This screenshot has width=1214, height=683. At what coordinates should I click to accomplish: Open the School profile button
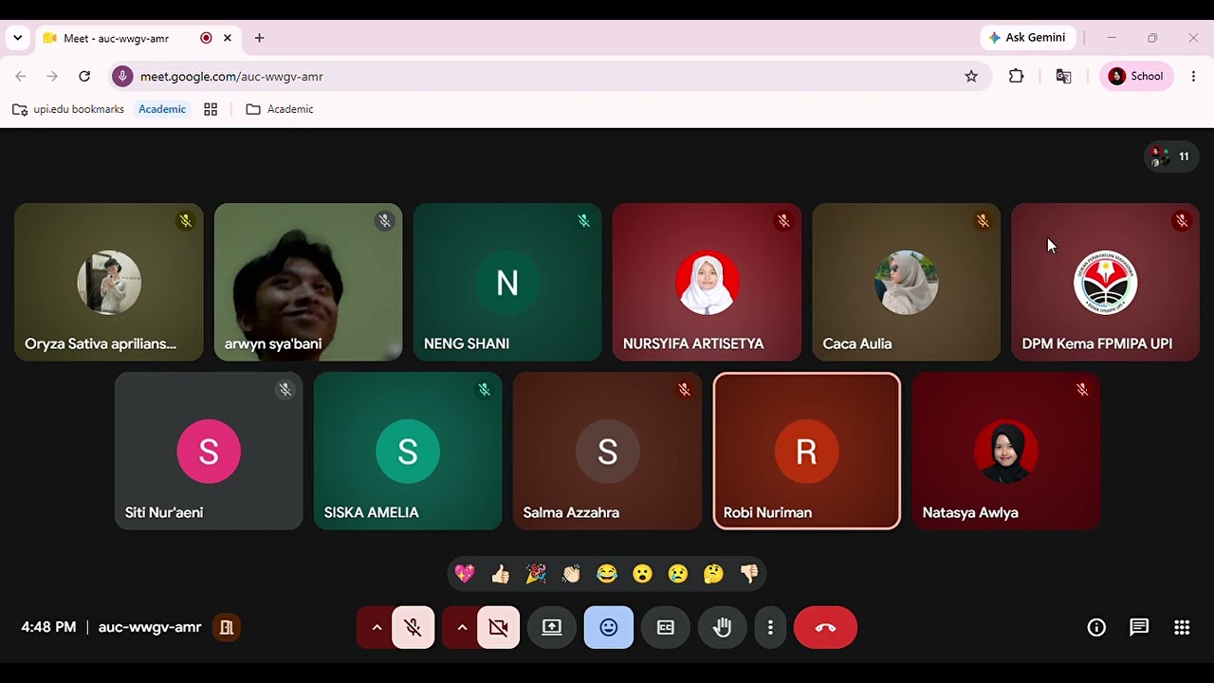1136,76
